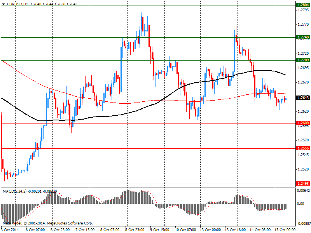
Task: Click the 1.2556 red level tag
Action: 303,148
